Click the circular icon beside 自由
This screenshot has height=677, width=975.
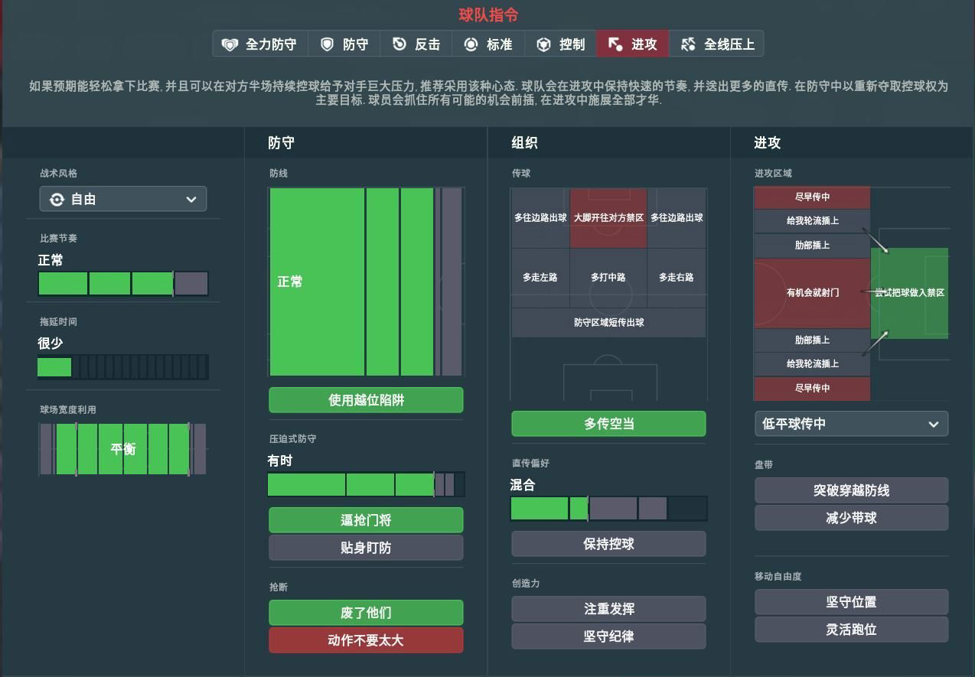(x=57, y=200)
